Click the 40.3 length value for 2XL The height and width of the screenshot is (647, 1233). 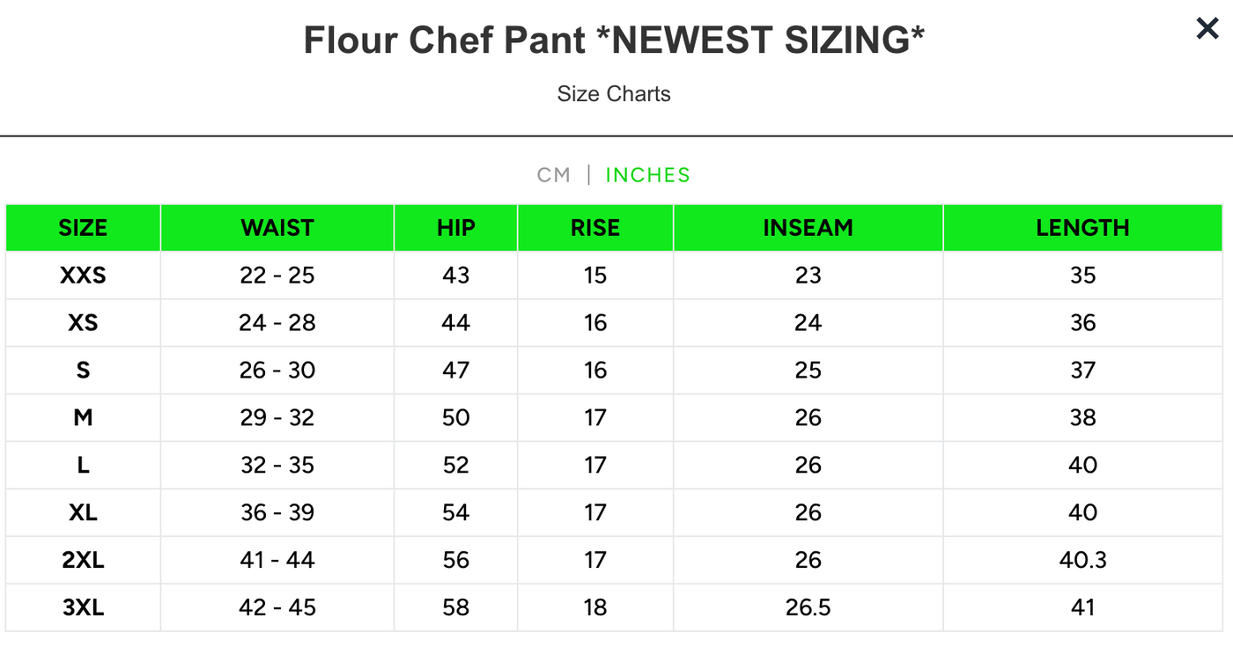1082,560
